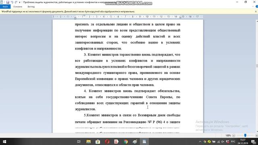Place cursor in line starting '4. Комитет министров'
This screenshot has height=145, width=258.
[132, 91]
